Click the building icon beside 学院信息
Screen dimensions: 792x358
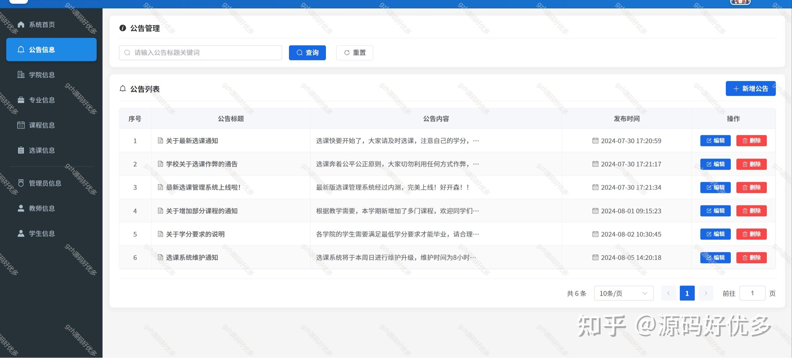coord(21,75)
